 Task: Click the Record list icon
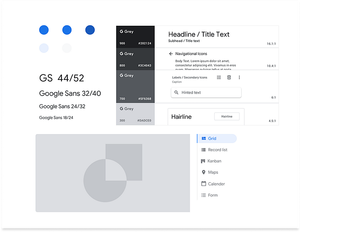point(203,150)
